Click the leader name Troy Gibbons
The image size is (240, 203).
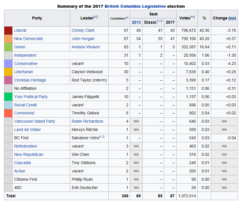click(x=83, y=163)
